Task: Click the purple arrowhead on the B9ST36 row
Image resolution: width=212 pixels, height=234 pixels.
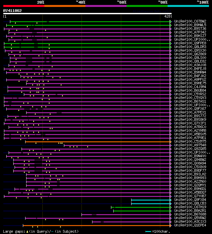Action: 171,29
